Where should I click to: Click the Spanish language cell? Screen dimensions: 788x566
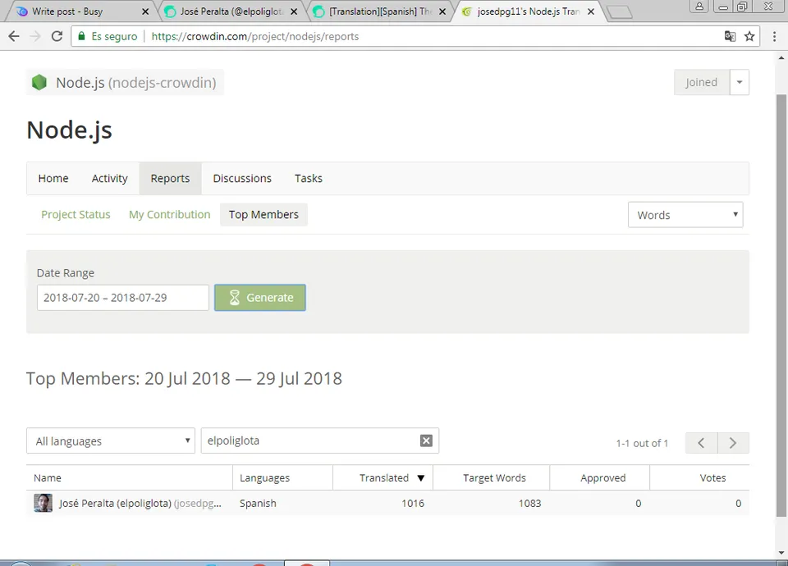(x=258, y=503)
